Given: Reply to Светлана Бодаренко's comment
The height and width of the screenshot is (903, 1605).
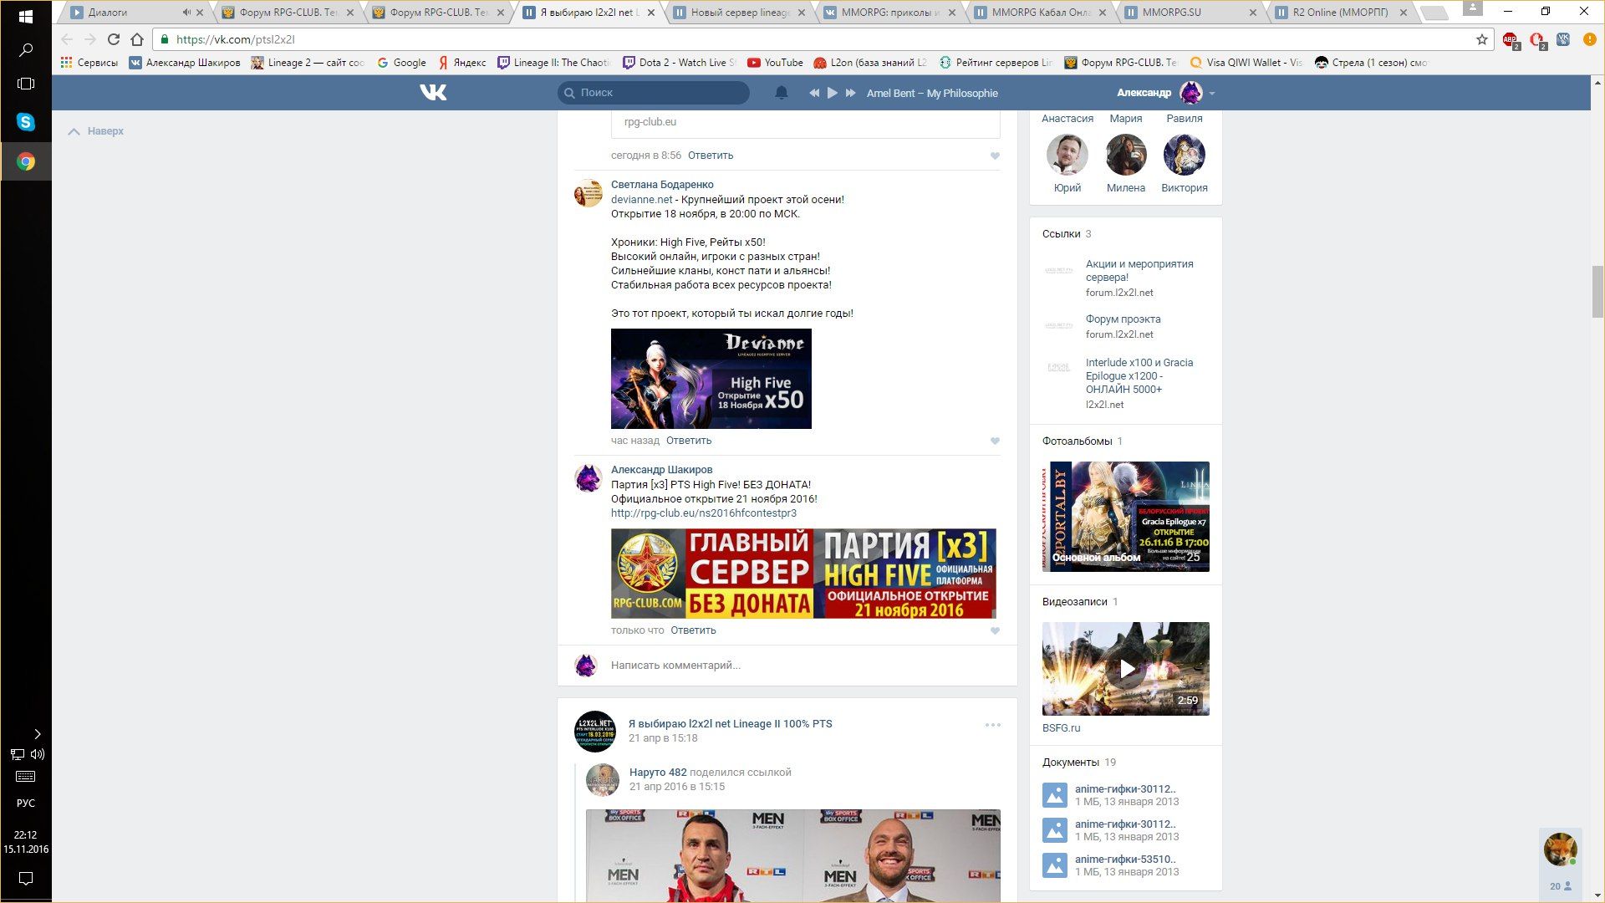Looking at the screenshot, I should point(688,441).
